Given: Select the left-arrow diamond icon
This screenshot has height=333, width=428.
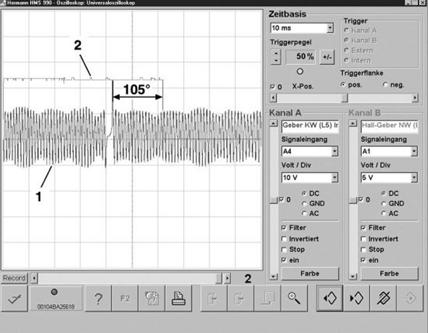Looking at the screenshot, I should click(330, 299).
